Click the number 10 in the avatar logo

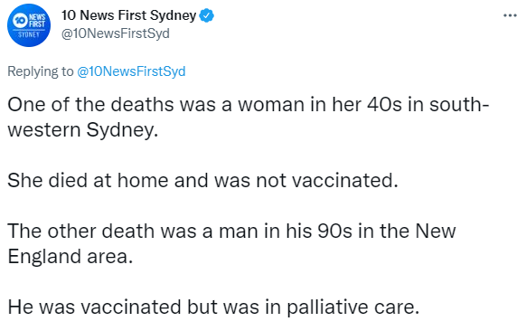(x=21, y=21)
